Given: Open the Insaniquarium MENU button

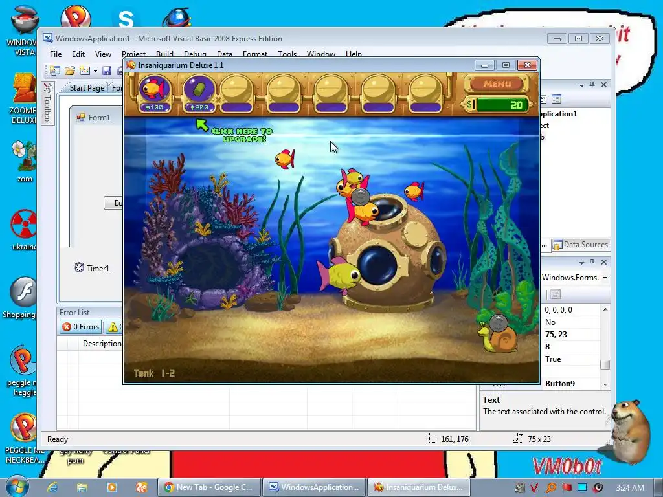Looking at the screenshot, I should click(497, 84).
